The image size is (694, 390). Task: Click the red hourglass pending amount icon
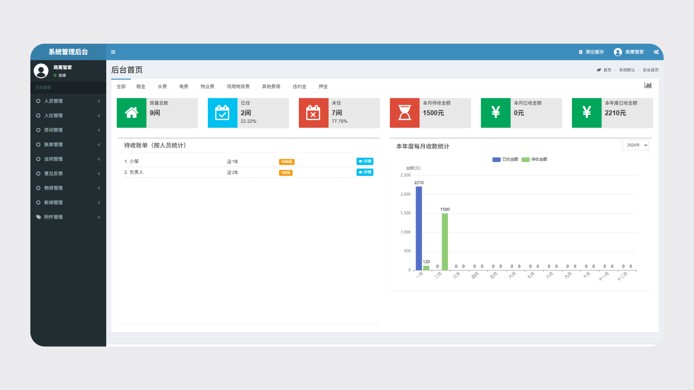(404, 113)
